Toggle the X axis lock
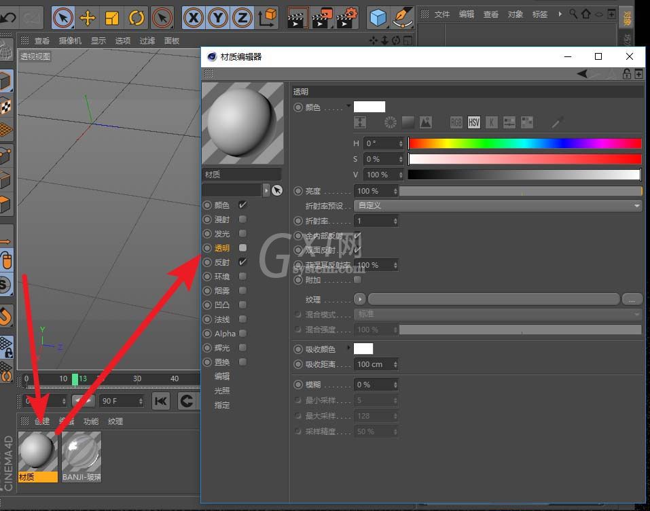Image resolution: width=650 pixels, height=511 pixels. [194, 18]
